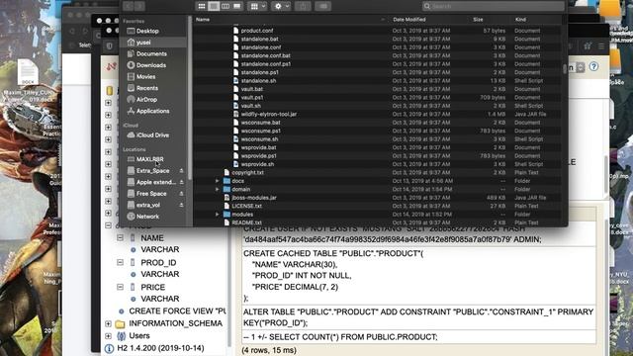
Task: Open iCloud Drive in sidebar
Action: coord(152,135)
